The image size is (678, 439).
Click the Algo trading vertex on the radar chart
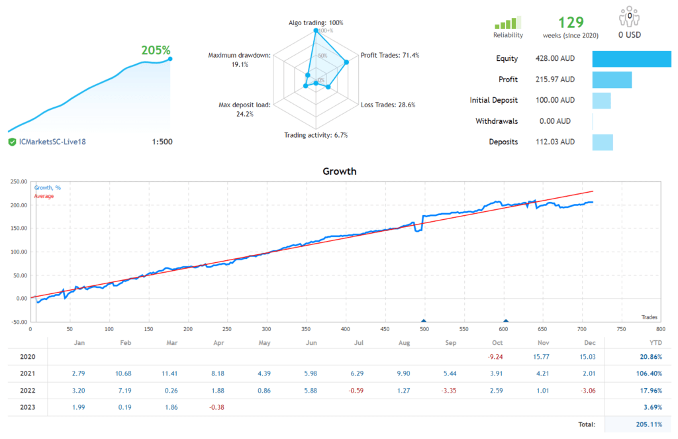coord(316,29)
